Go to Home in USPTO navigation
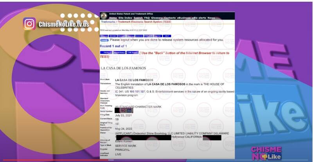 pos(113,18)
